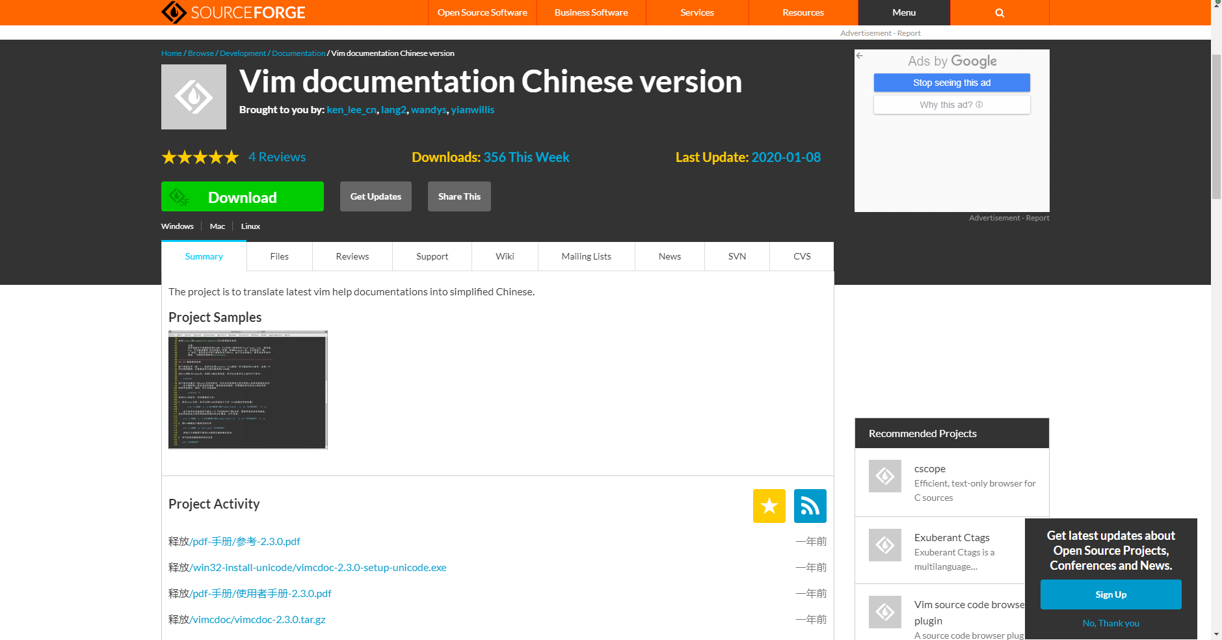Click the page vertical scrollbar thumb
This screenshot has width=1222, height=640.
[1216, 127]
